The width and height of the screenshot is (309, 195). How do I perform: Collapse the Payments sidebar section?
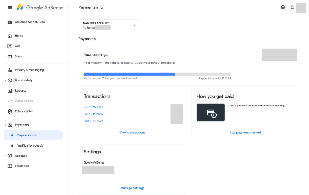(x=5, y=125)
